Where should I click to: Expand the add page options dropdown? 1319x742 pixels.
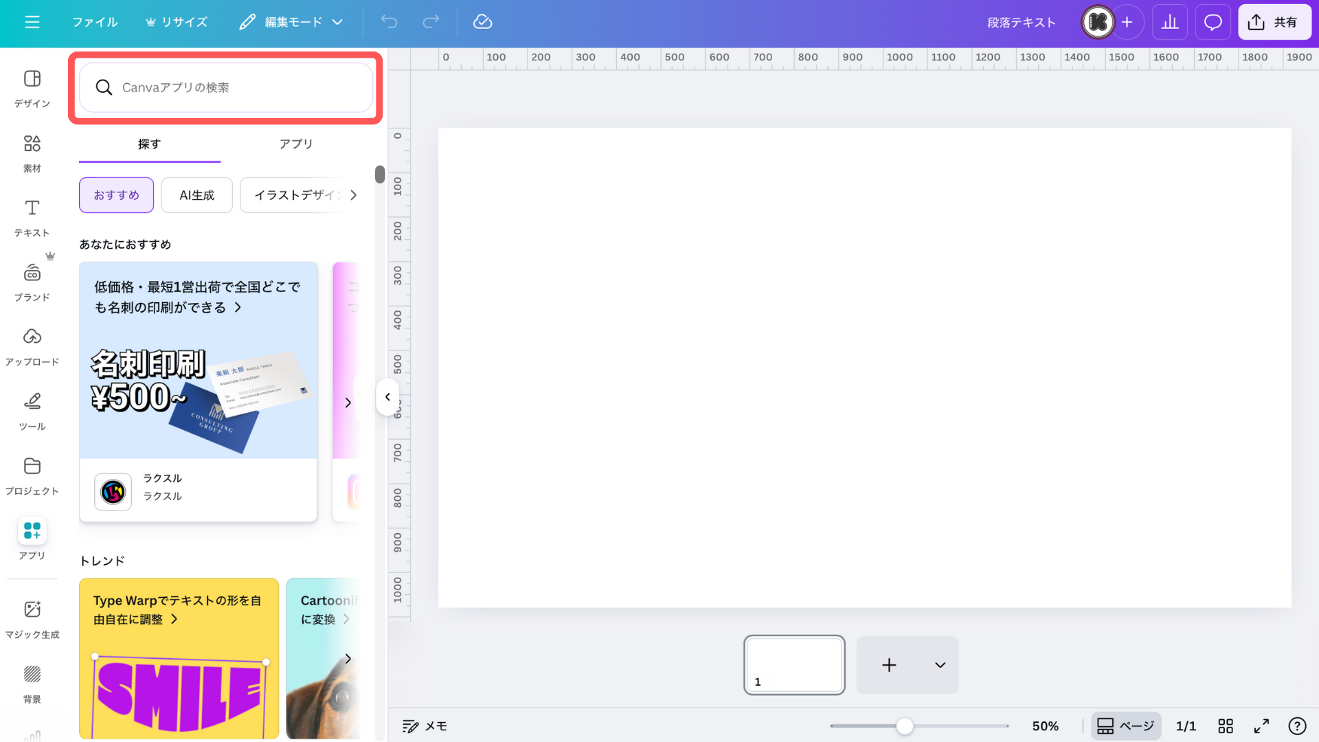[940, 665]
